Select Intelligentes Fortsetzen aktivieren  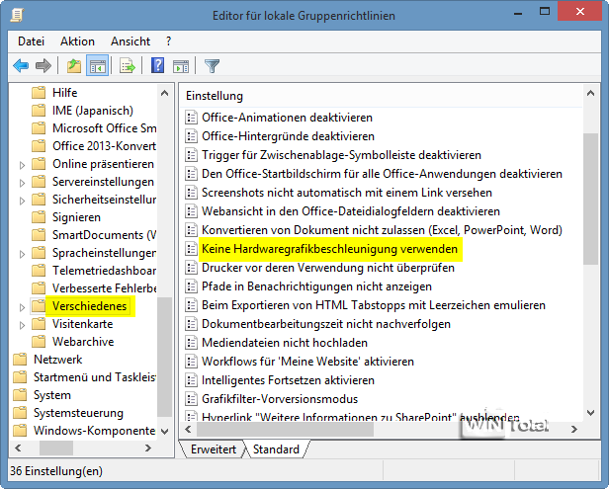(288, 380)
